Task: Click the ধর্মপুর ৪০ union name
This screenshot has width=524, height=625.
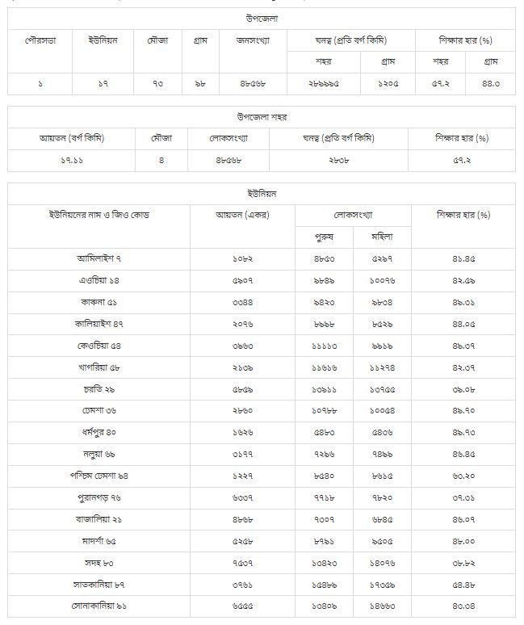Action: (x=99, y=432)
